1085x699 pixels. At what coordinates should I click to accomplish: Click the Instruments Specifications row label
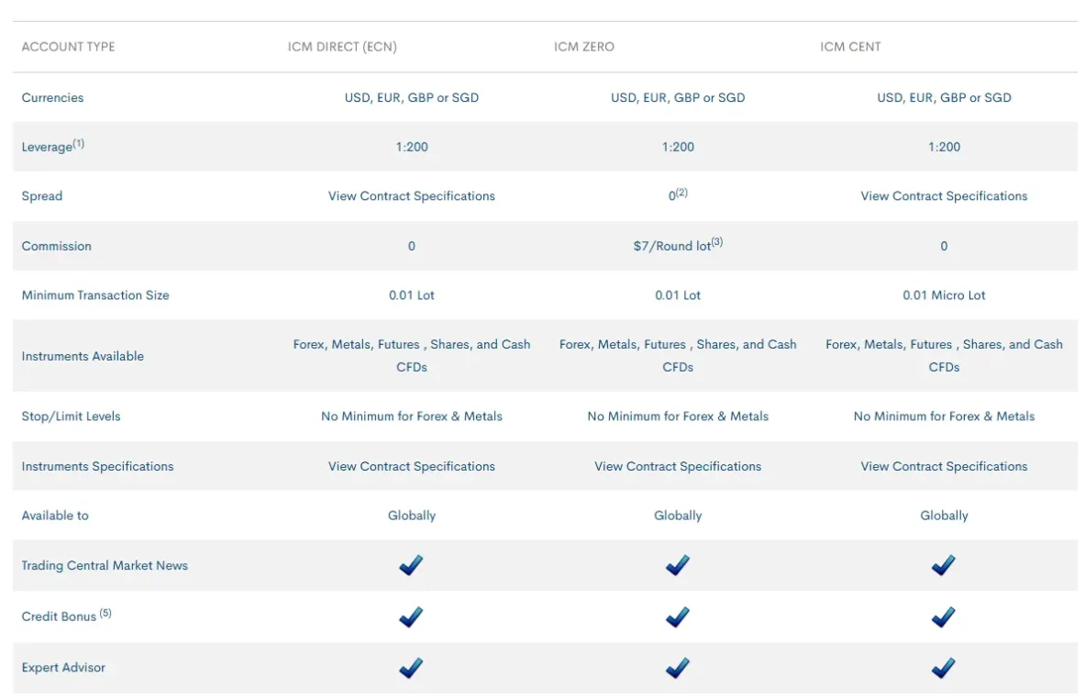(97, 467)
